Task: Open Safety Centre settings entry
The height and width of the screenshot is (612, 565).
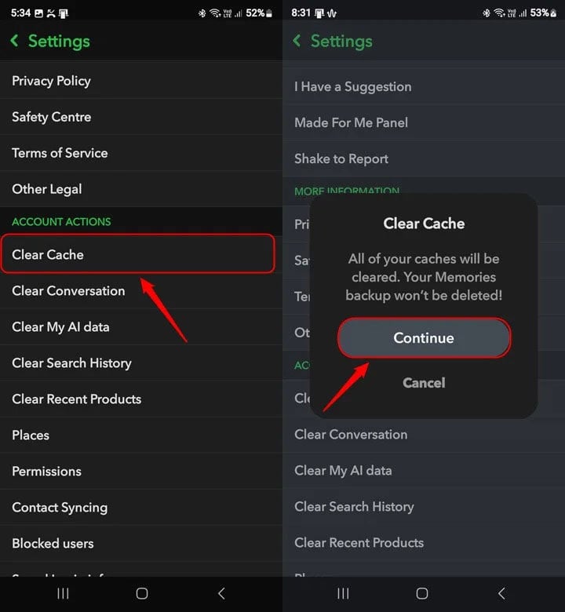Action: point(52,117)
